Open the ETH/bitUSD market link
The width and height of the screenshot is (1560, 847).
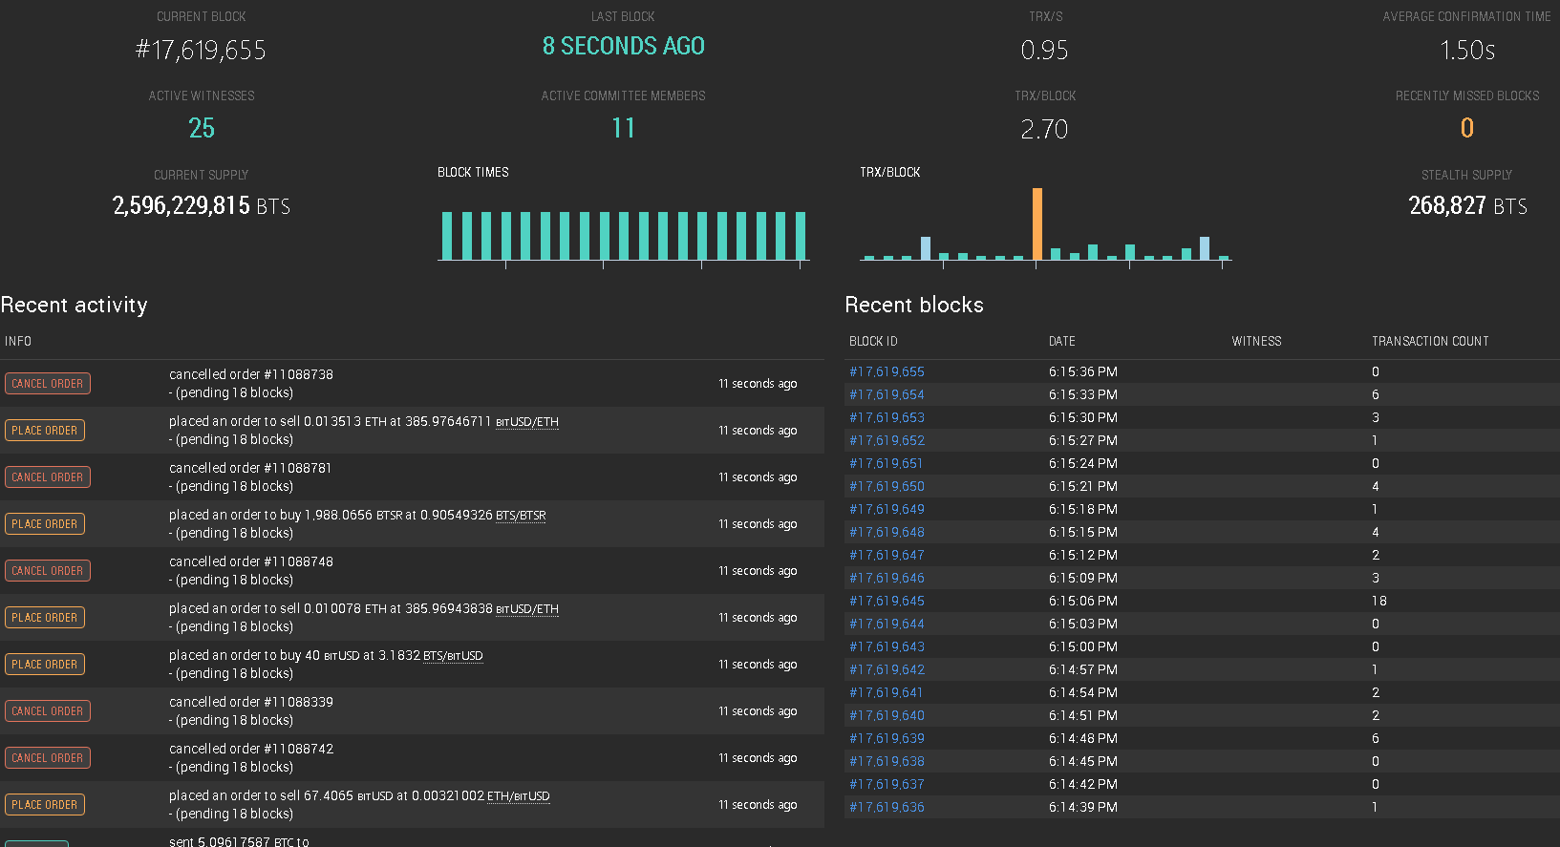point(519,796)
